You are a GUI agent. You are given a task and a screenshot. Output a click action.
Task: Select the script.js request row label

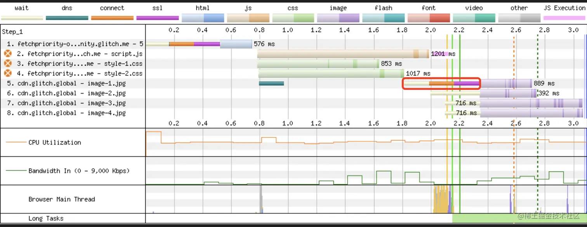point(80,54)
